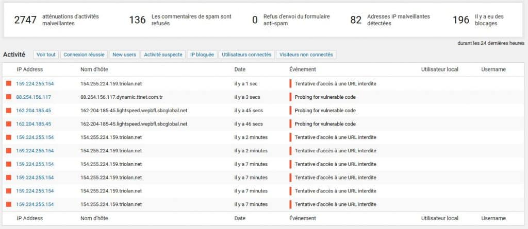This screenshot has width=528, height=229.
Task: Open the Activité suspecte filter
Action: click(163, 55)
